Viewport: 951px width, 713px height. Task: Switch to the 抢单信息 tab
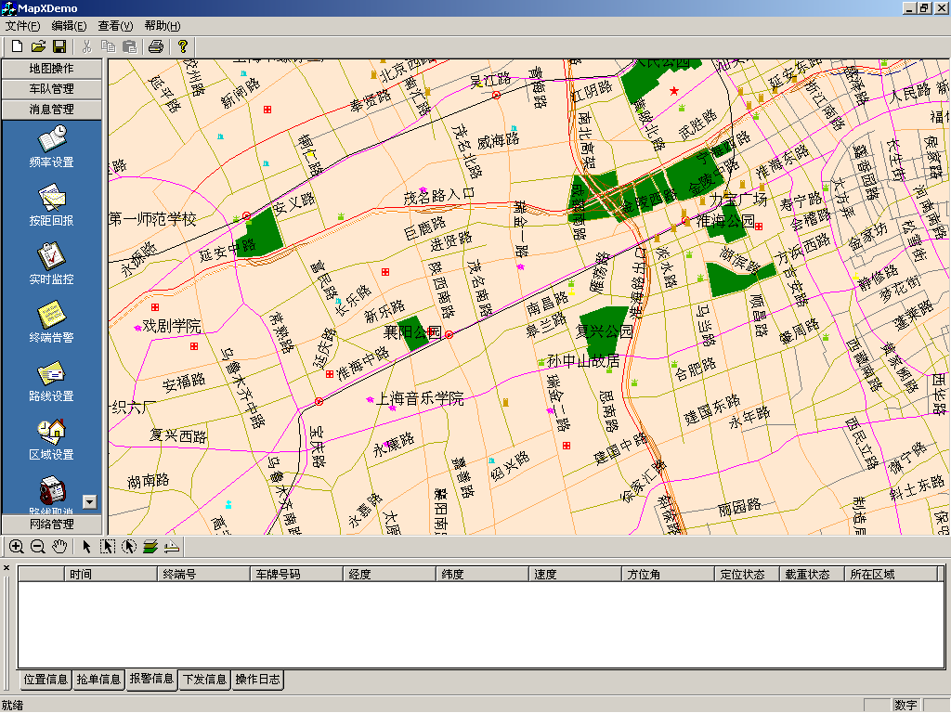tap(98, 680)
